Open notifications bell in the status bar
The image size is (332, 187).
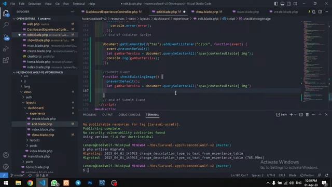[x=327, y=176]
